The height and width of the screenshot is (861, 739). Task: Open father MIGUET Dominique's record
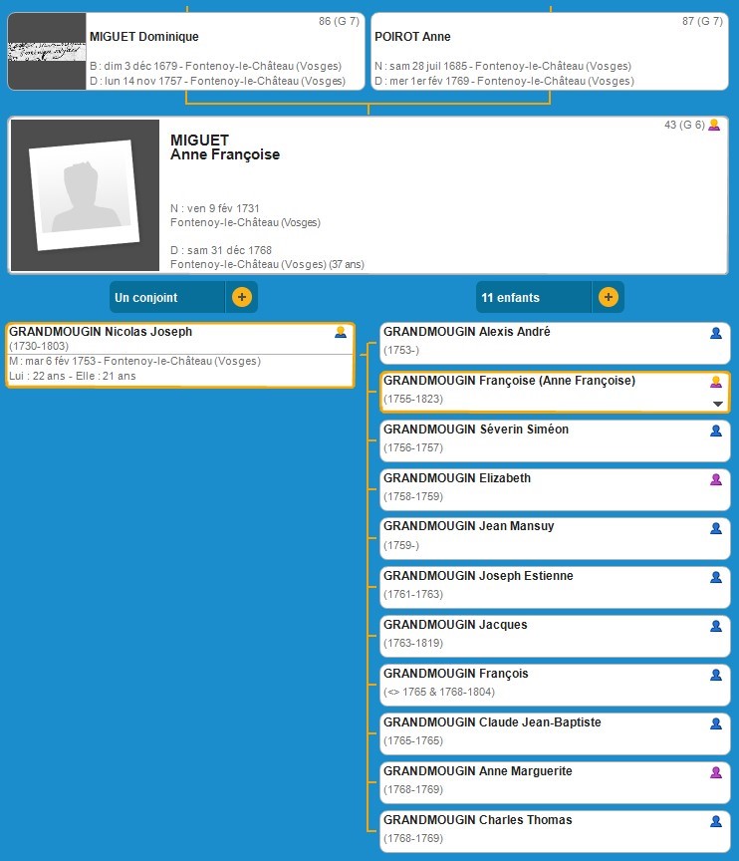(224, 52)
